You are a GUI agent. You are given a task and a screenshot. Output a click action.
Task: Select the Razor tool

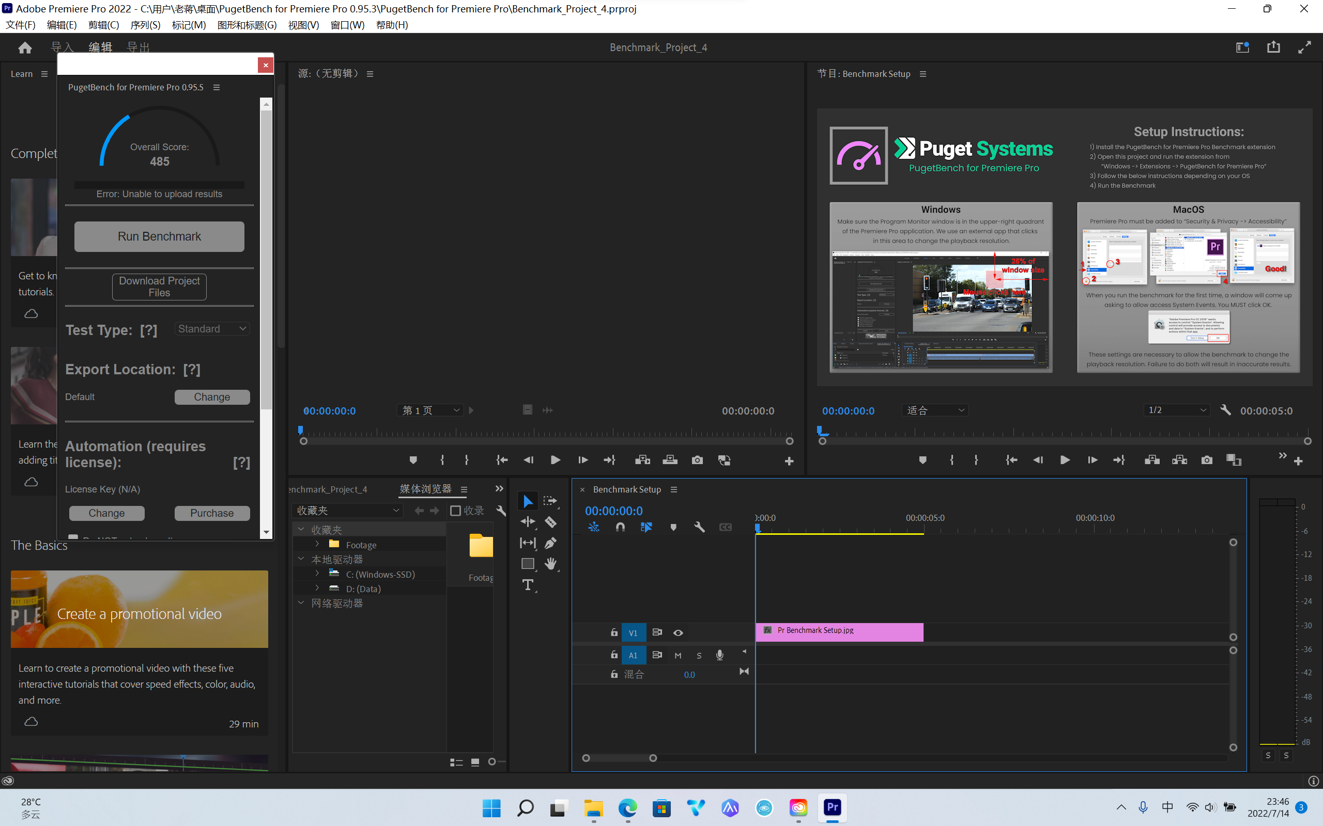click(x=550, y=522)
